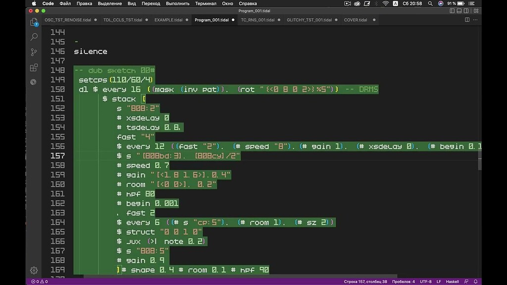Open the UTF-8 encoding selector

(x=425, y=282)
